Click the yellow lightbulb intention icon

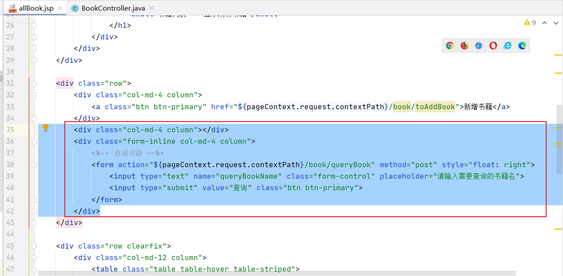[x=45, y=128]
